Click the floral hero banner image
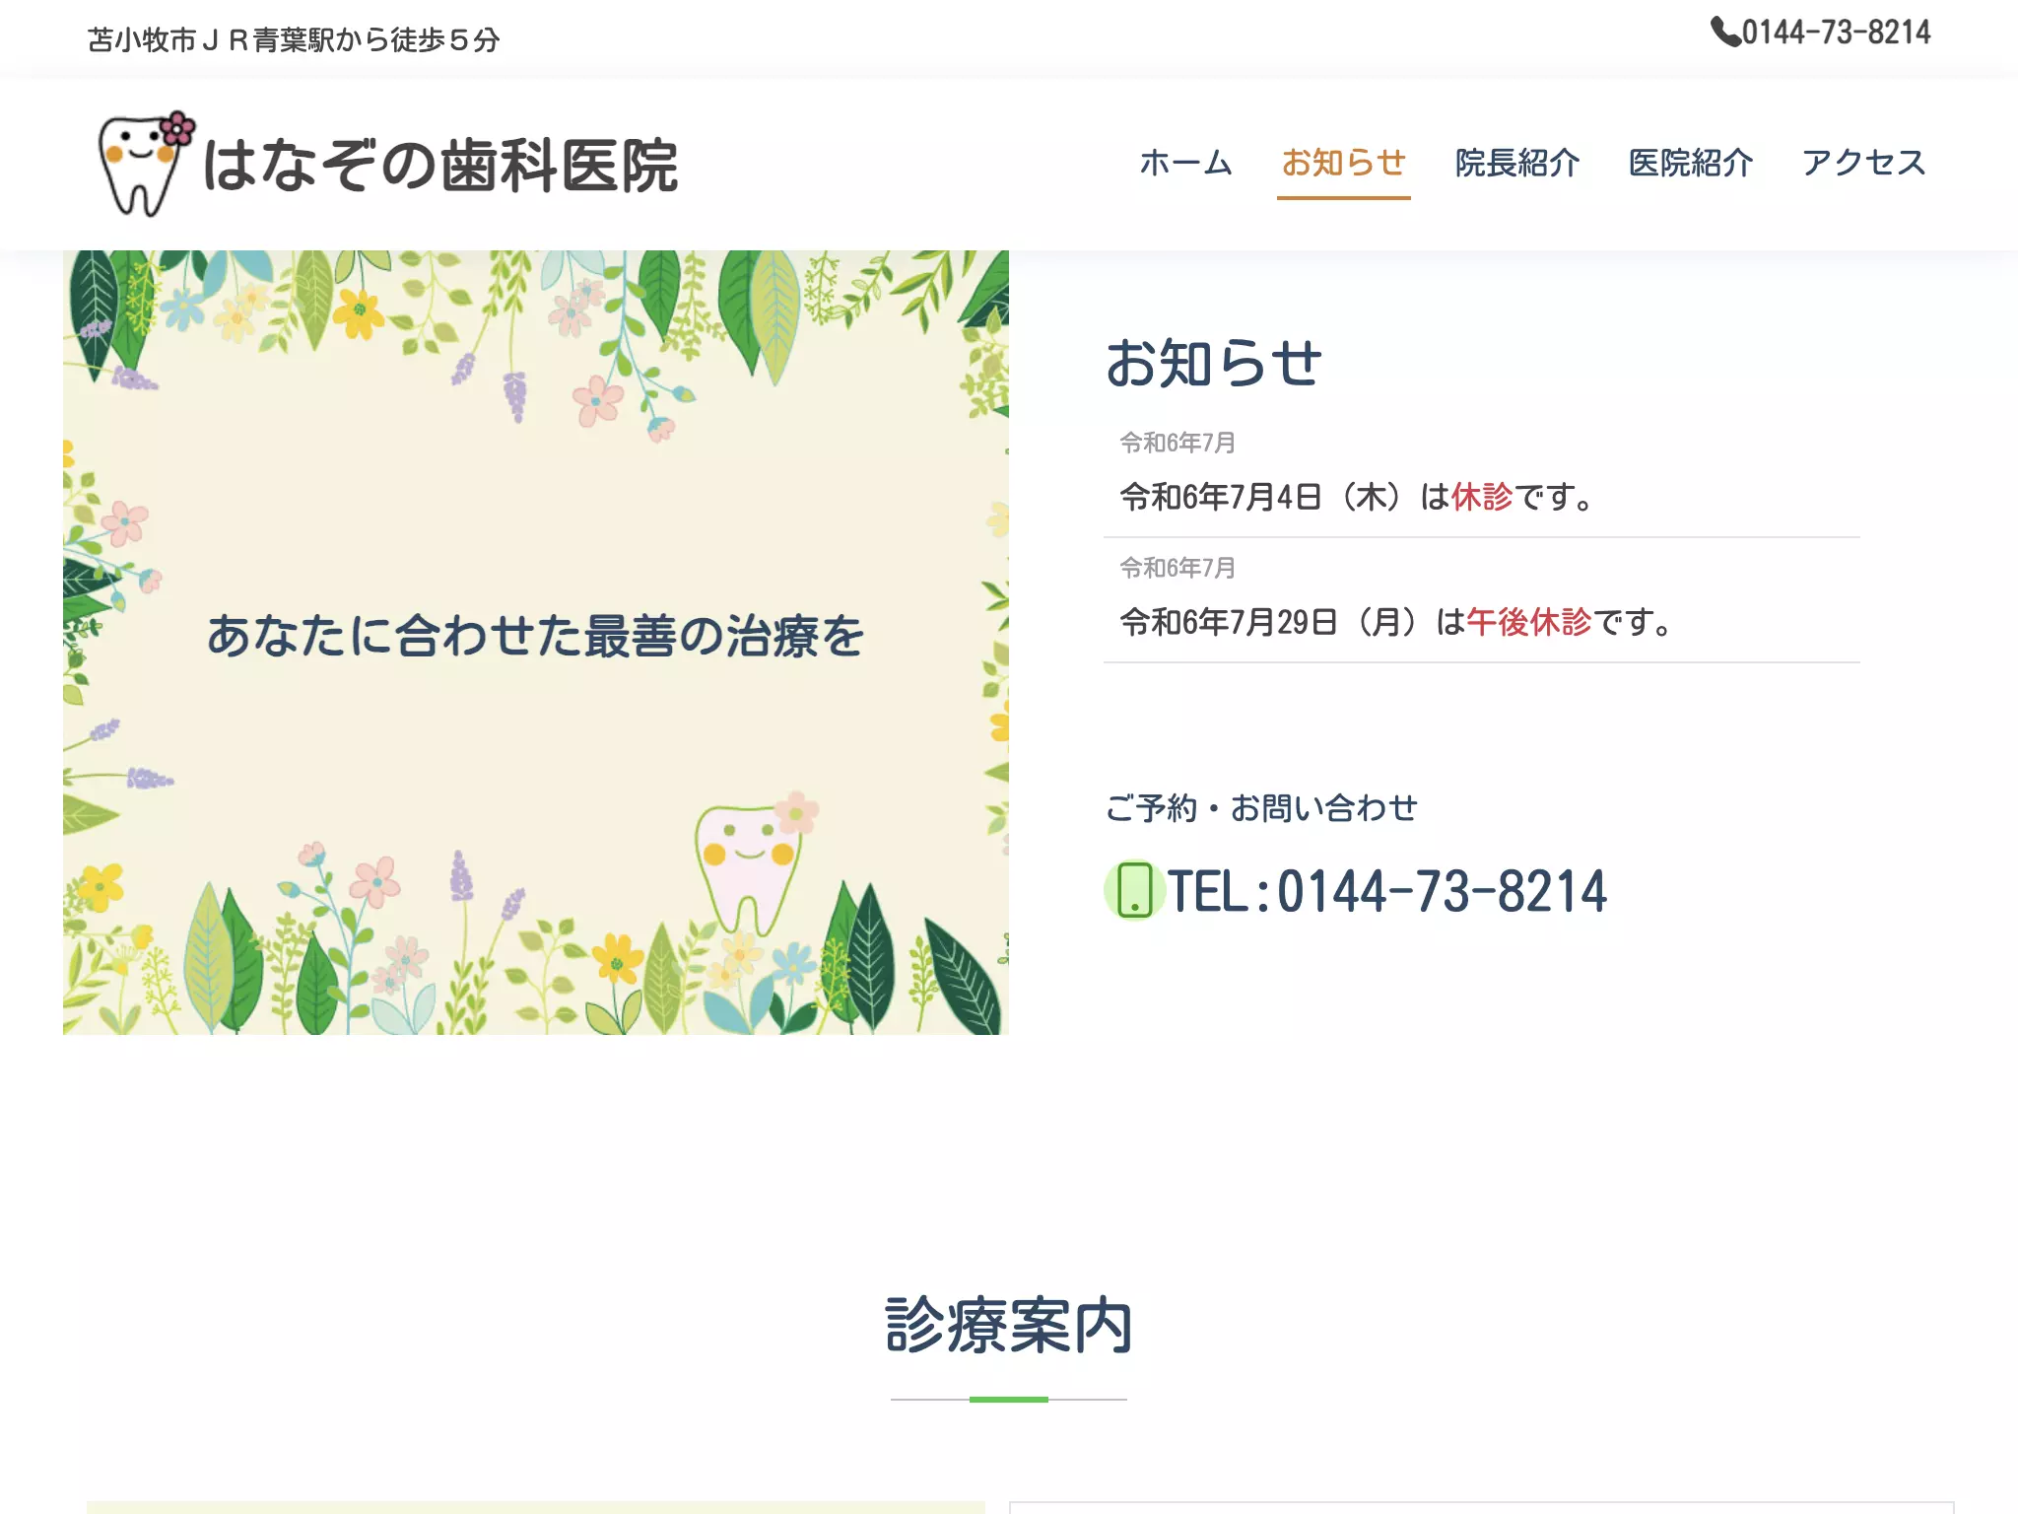Screen dimensions: 2018x1514 click(536, 643)
